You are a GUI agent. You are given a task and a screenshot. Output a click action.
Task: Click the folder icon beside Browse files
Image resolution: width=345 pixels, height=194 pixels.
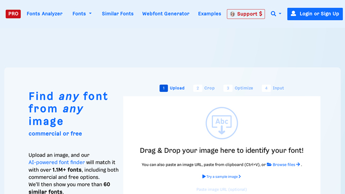click(x=269, y=164)
